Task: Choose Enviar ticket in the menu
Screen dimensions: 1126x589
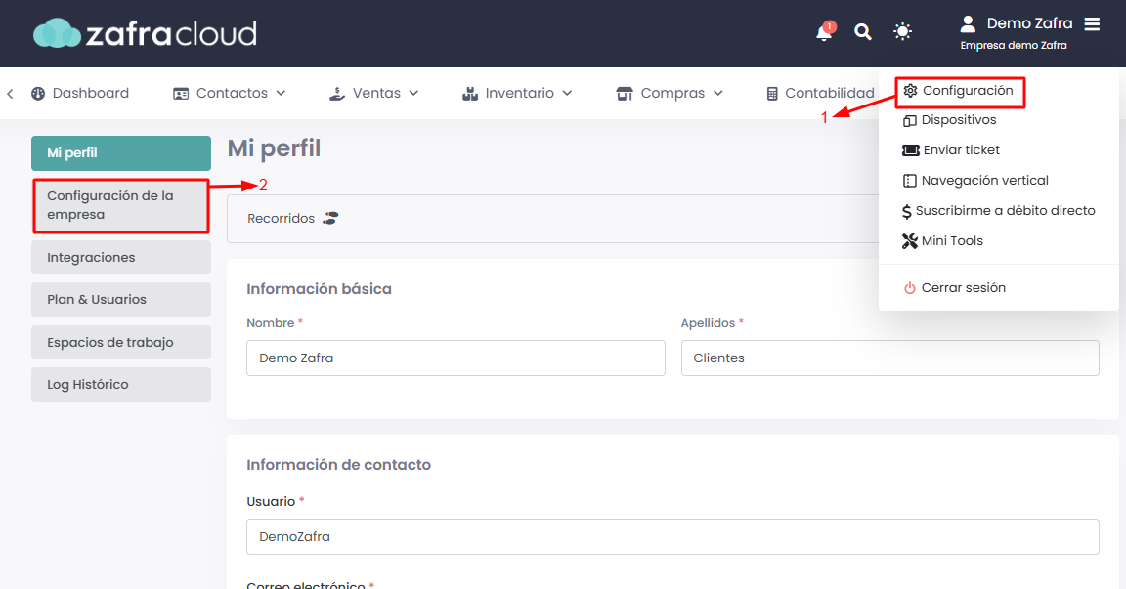Action: (951, 150)
